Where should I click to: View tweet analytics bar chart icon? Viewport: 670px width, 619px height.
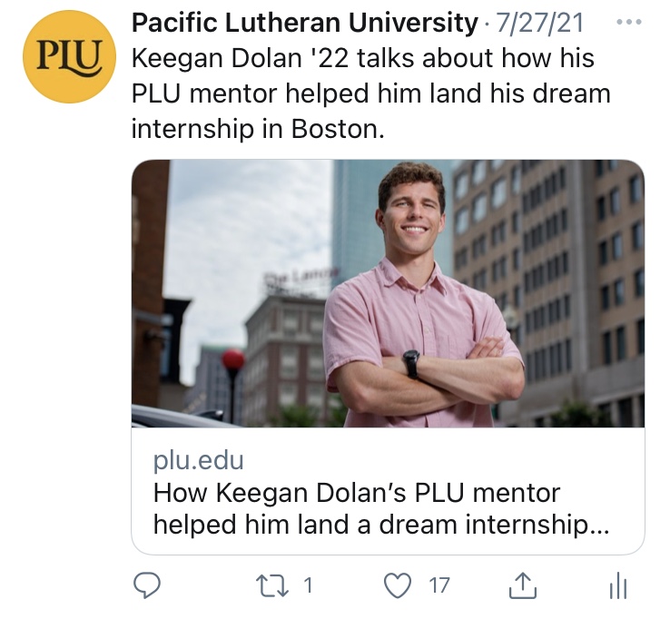pos(618,586)
